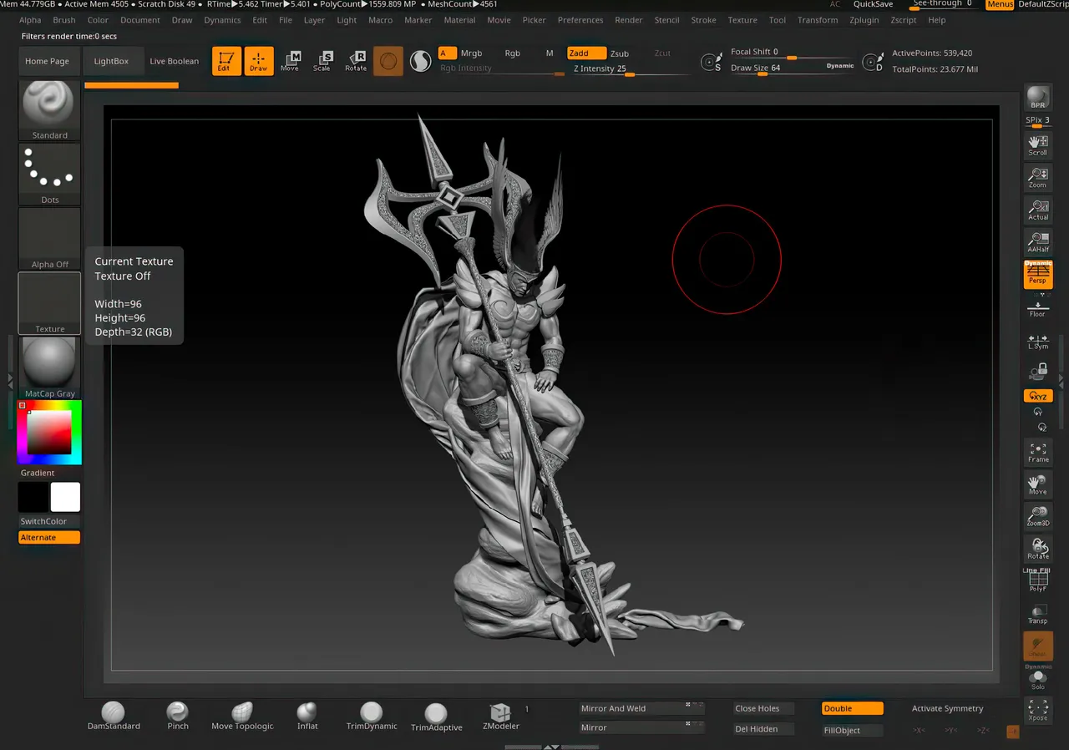Adjust the Z Intensity slider
The width and height of the screenshot is (1069, 750).
631,69
